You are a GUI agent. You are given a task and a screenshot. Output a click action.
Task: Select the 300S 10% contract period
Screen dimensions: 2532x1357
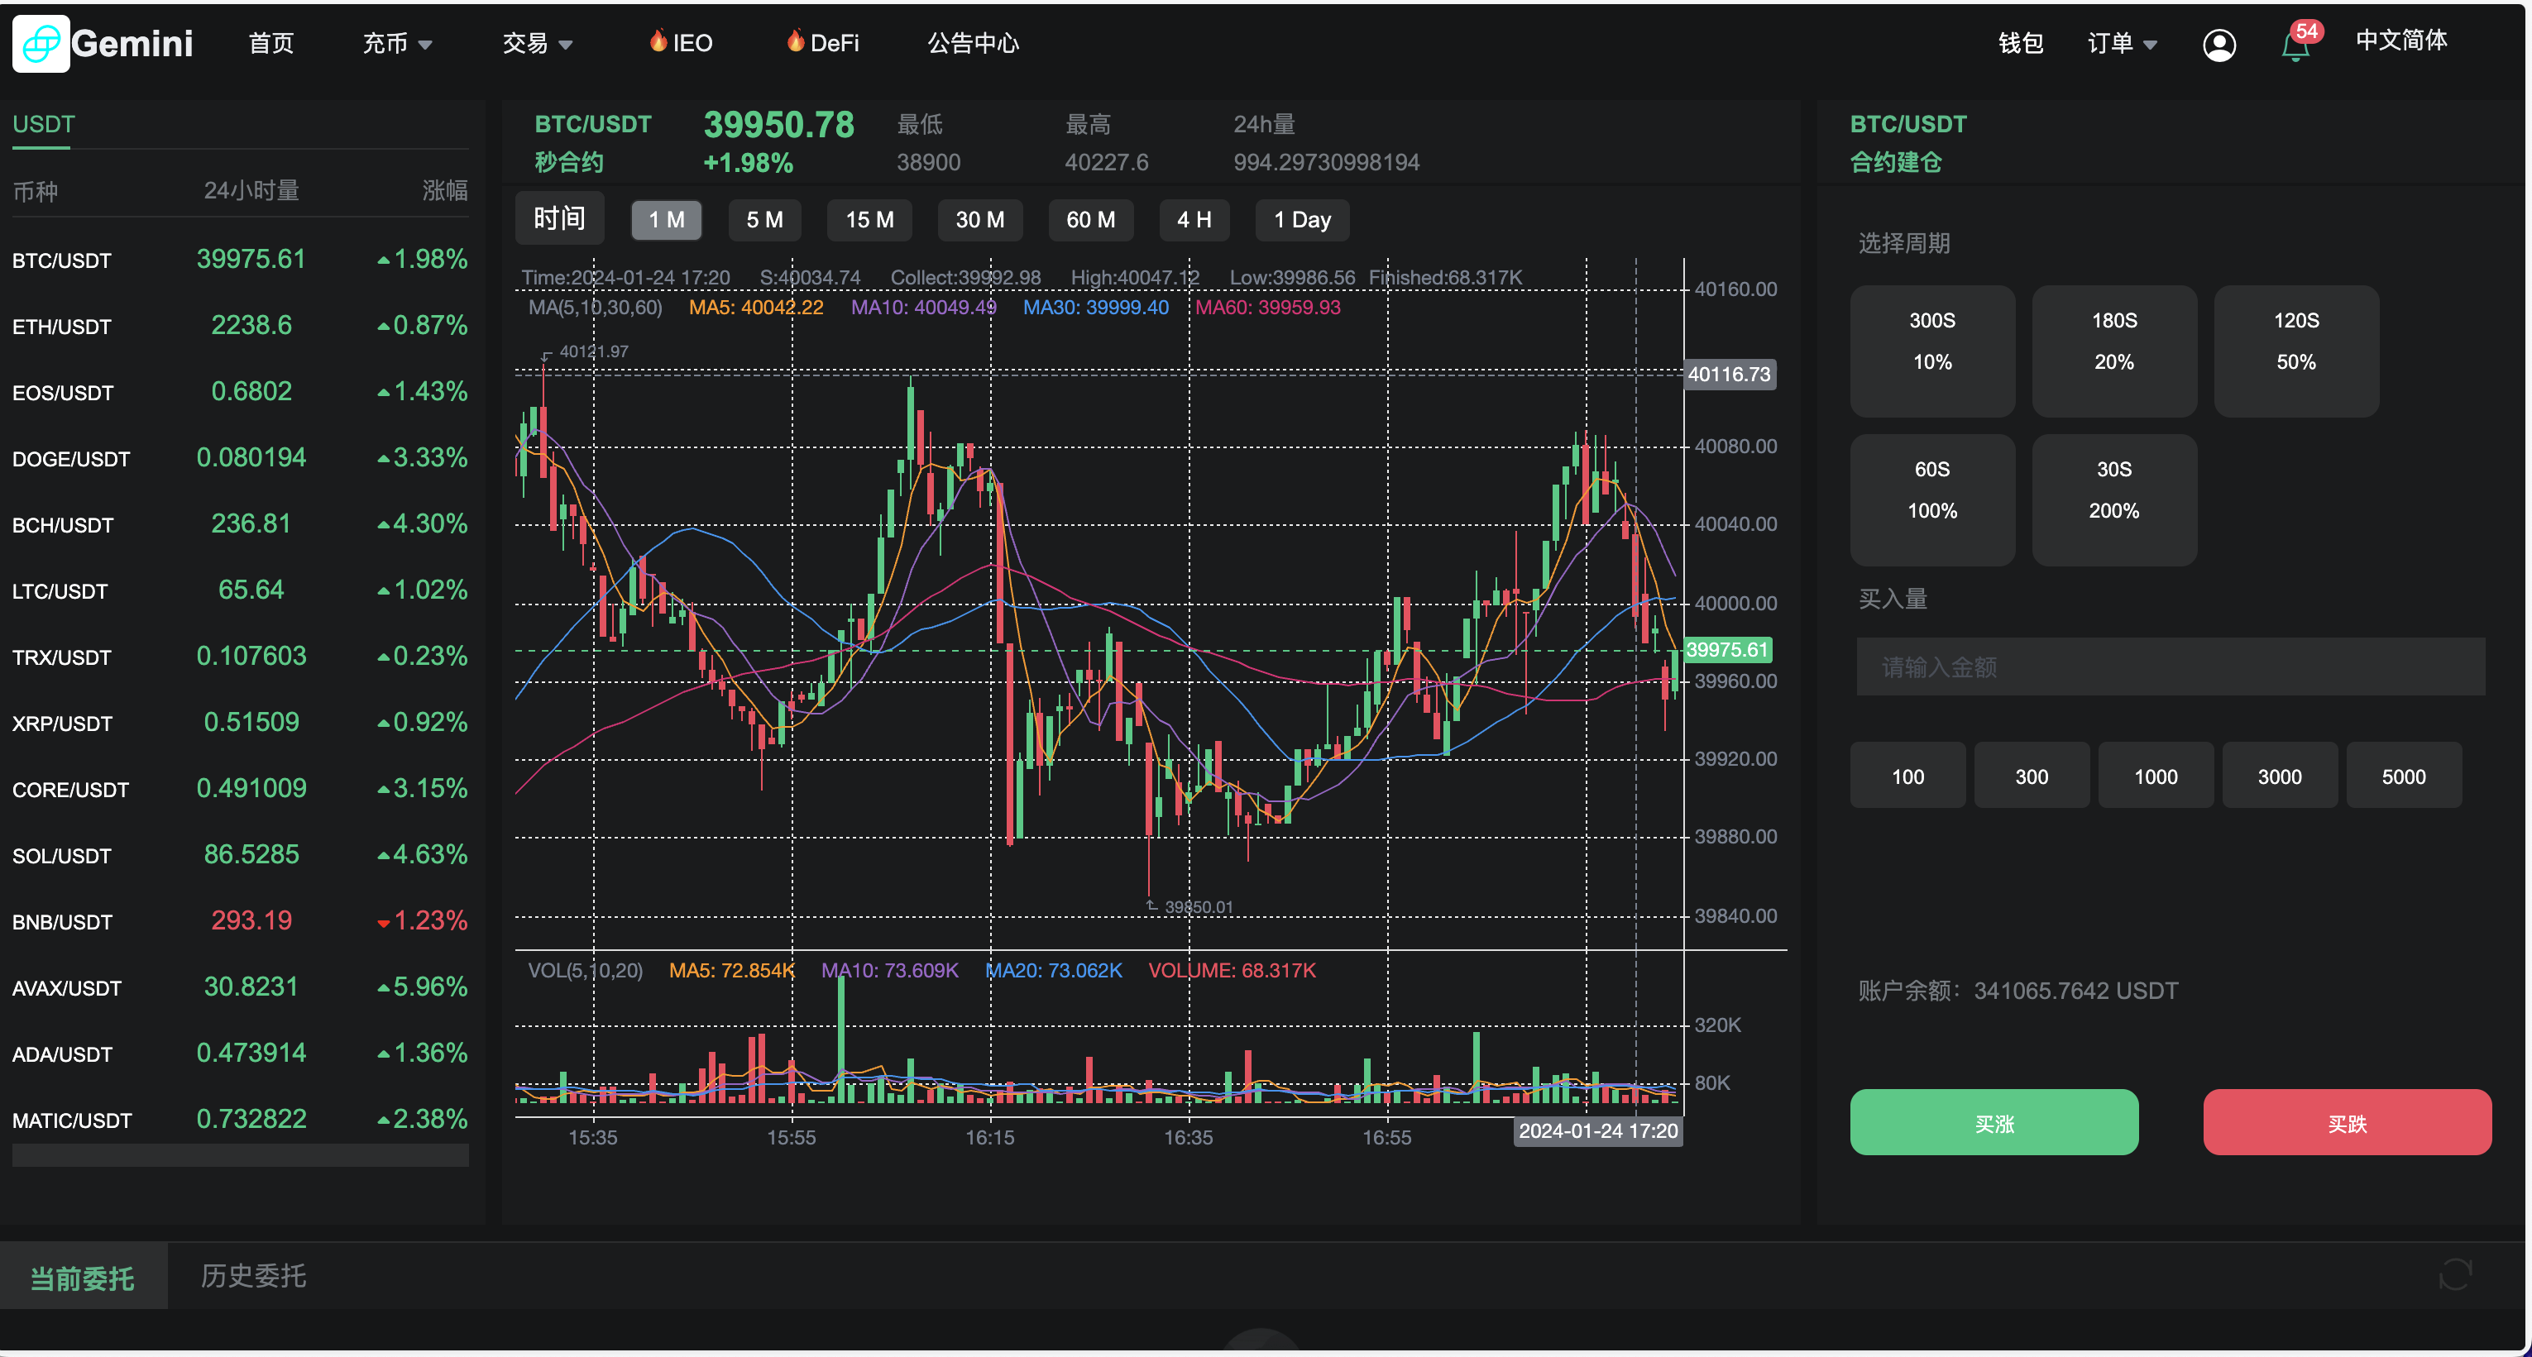pyautogui.click(x=1931, y=351)
